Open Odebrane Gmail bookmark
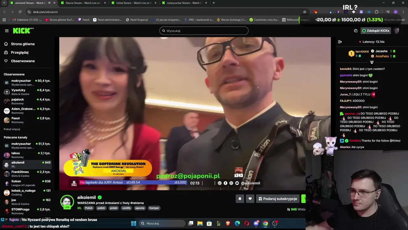Screen dimensions: 408x230 click(27, 20)
